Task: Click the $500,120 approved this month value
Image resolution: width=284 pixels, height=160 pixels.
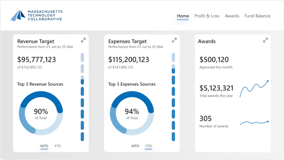Action: (214, 60)
